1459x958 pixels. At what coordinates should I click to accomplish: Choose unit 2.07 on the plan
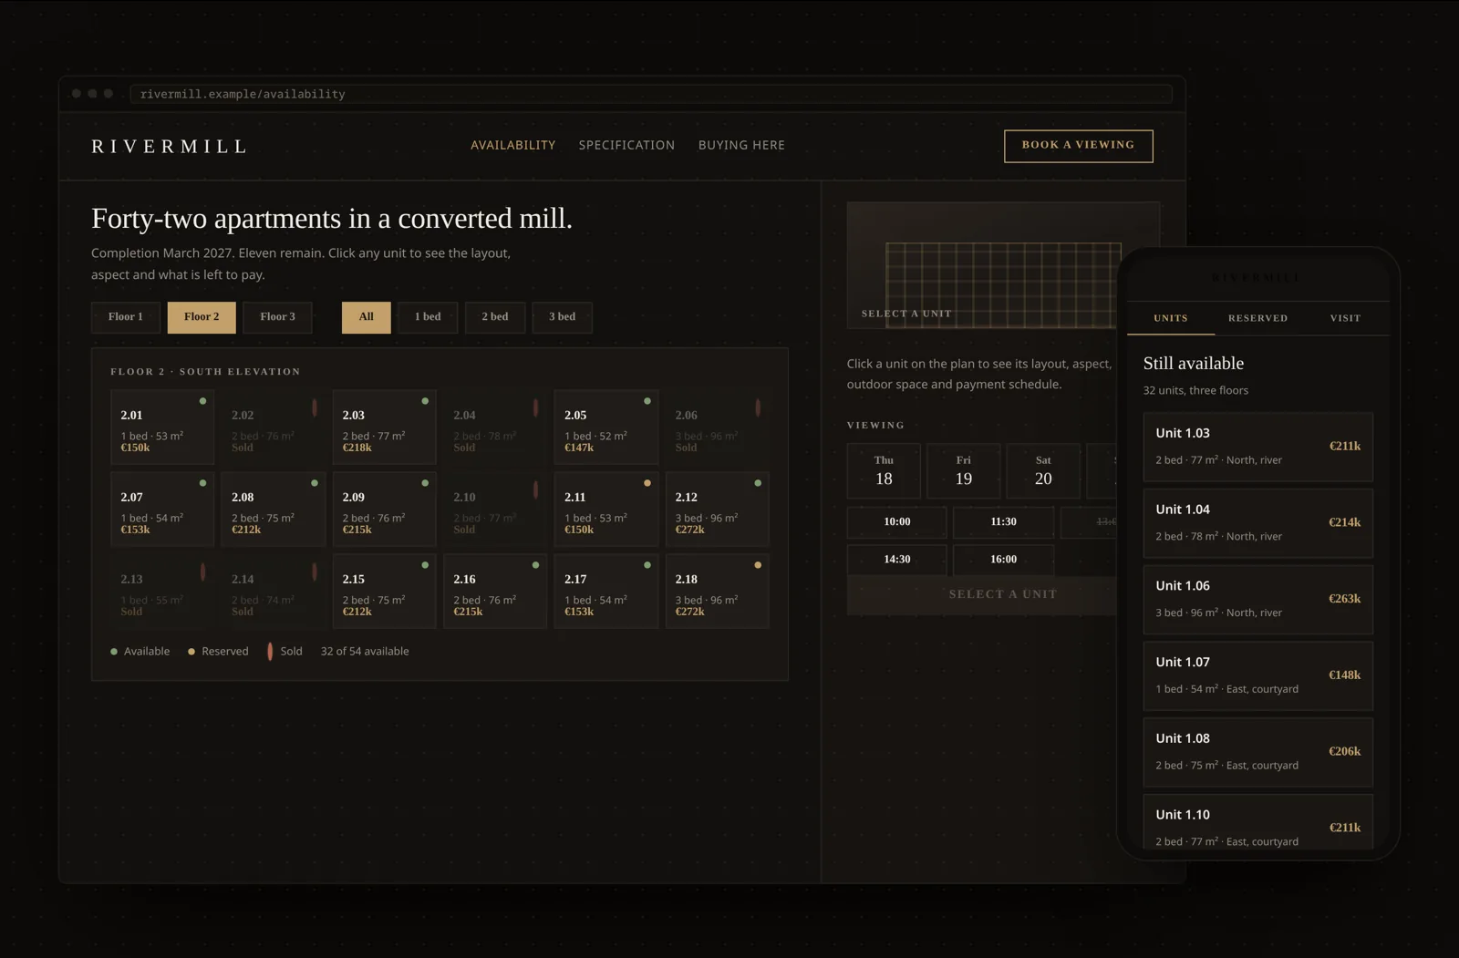tap(162, 510)
